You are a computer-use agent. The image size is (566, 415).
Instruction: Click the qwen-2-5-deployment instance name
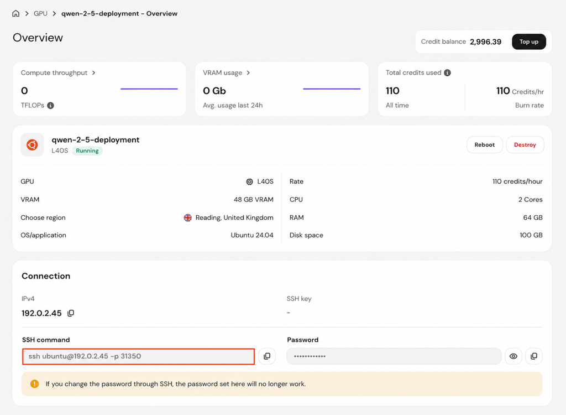[x=95, y=140]
